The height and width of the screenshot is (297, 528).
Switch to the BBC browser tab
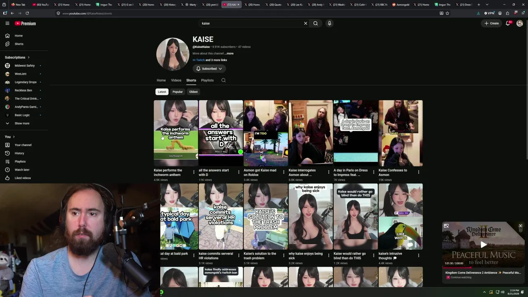379,5
